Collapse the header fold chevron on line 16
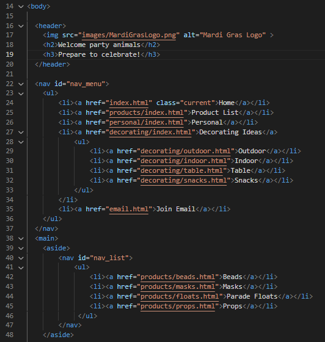The height and width of the screenshot is (342, 325). click(x=21, y=26)
